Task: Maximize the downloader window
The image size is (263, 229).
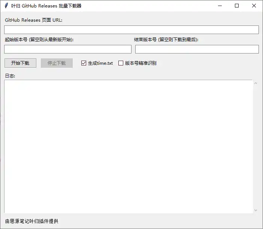Action: pyautogui.click(x=237, y=6)
